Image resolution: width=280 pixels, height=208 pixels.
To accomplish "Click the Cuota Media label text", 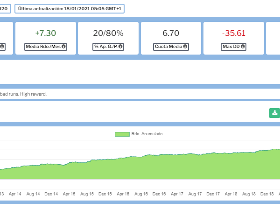I will [168, 47].
